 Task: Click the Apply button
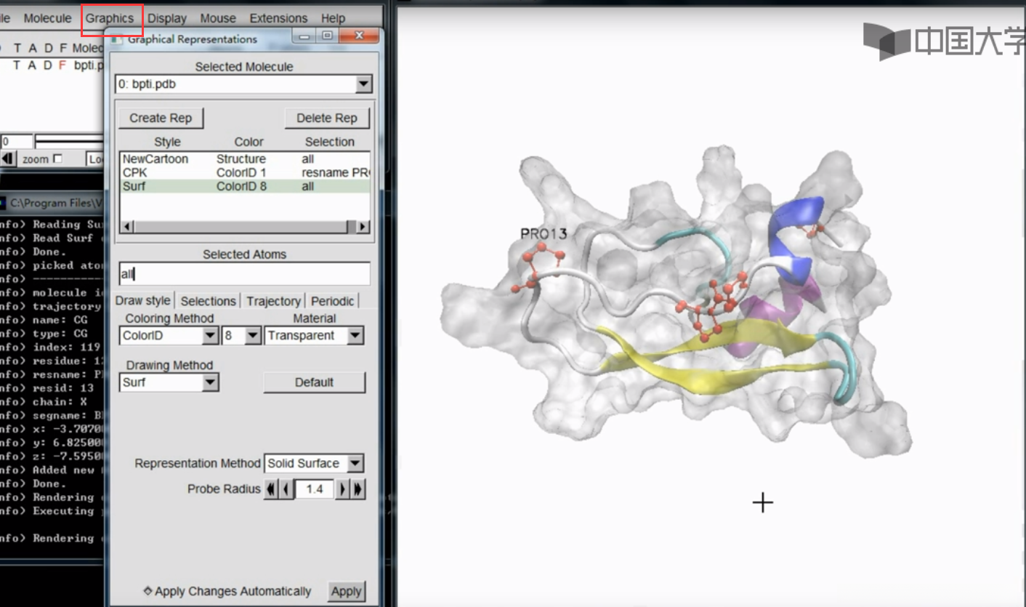tap(347, 591)
